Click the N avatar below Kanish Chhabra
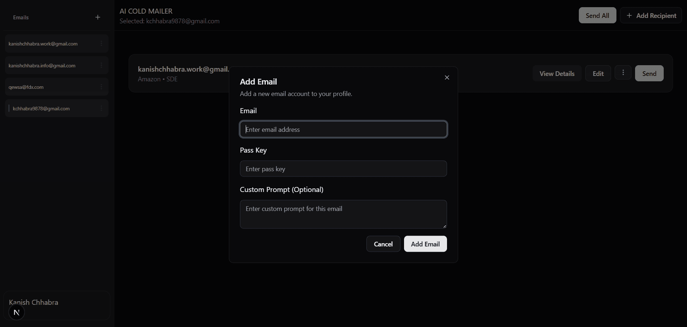Viewport: 687px width, 327px height. coord(16,312)
